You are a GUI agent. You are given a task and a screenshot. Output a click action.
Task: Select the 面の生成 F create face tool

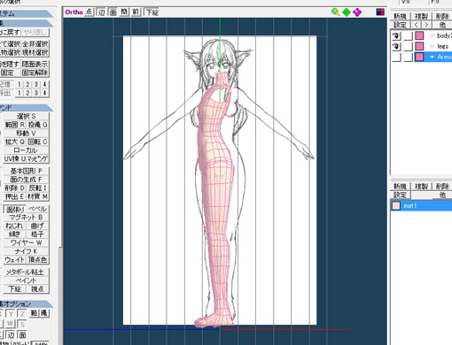click(26, 180)
